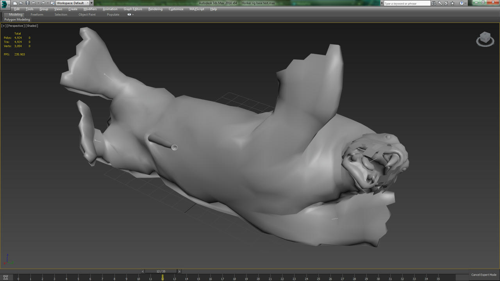Image resolution: width=500 pixels, height=281 pixels.
Task: Click the [Perspective] viewport label
Action: pyautogui.click(x=16, y=26)
